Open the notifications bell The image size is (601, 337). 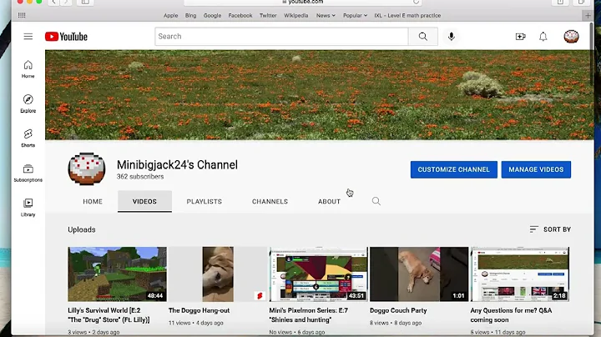click(543, 37)
